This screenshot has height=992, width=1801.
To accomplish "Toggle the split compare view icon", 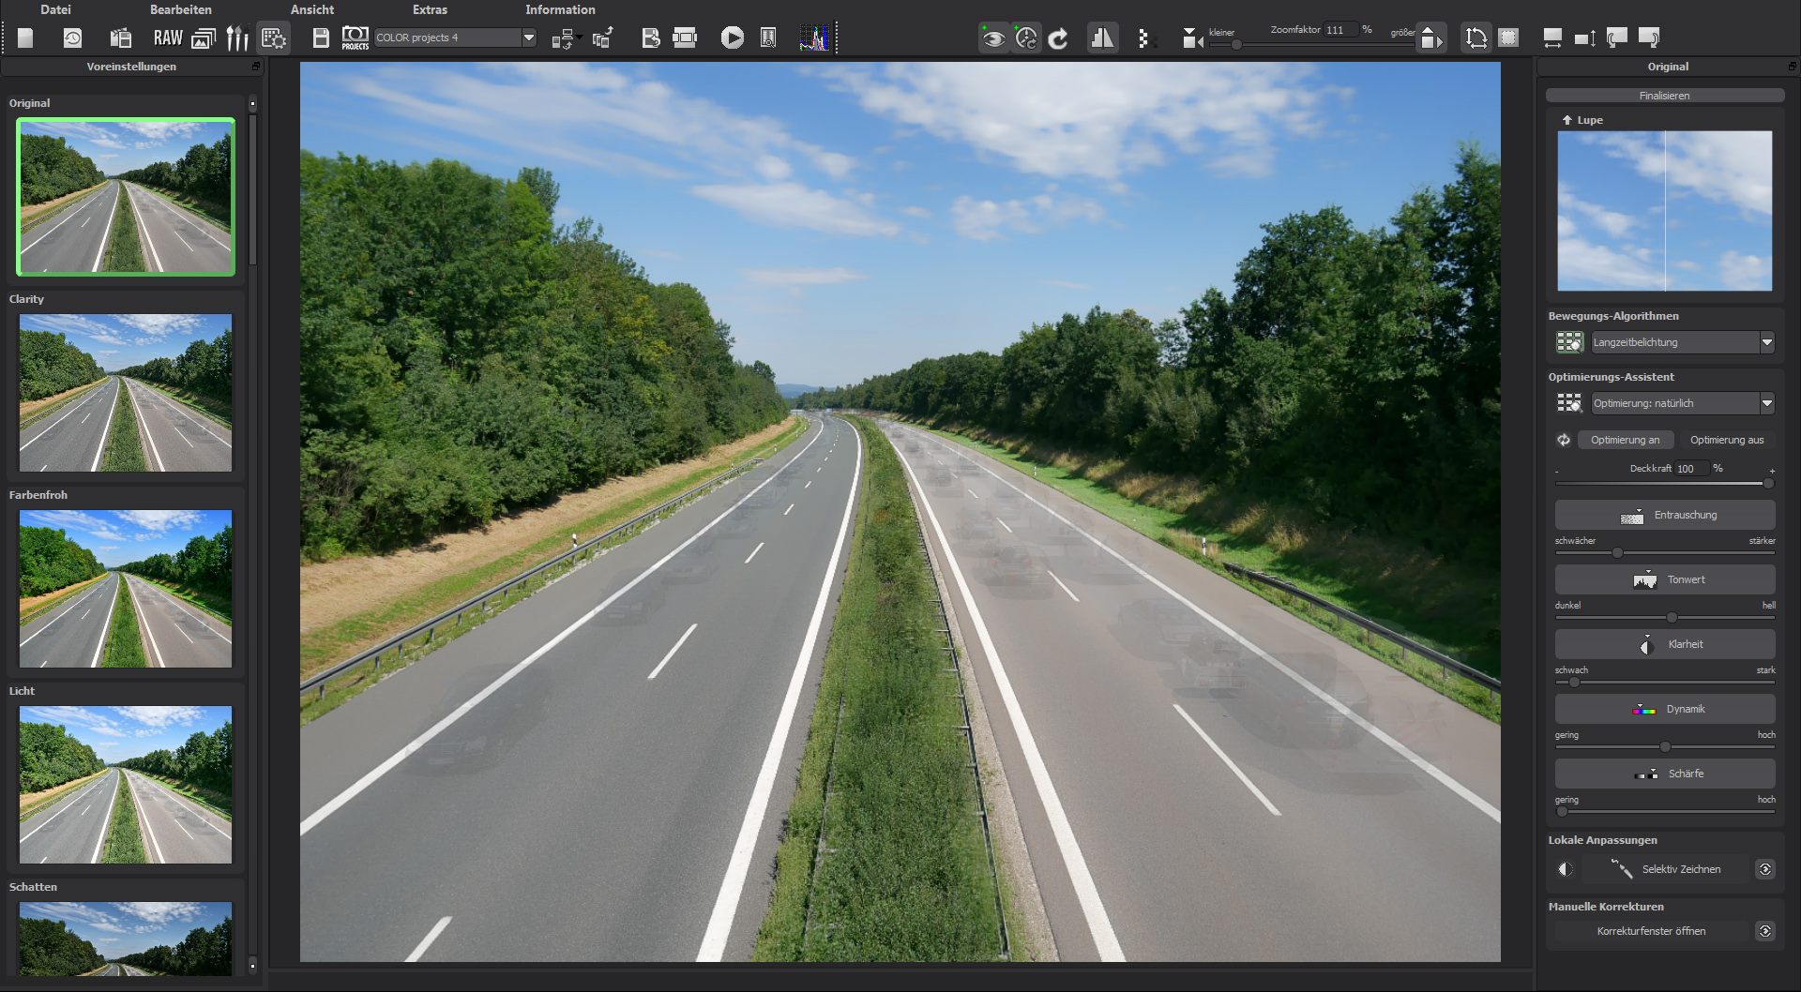I will click(x=1102, y=38).
